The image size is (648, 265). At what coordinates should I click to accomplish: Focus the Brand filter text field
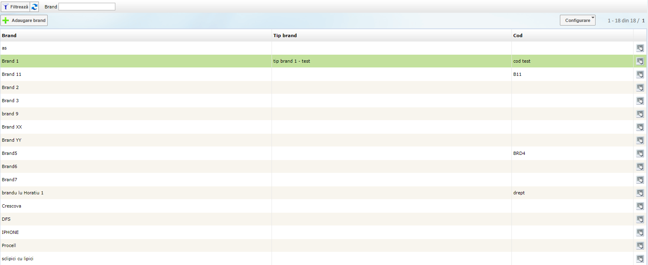coord(87,7)
